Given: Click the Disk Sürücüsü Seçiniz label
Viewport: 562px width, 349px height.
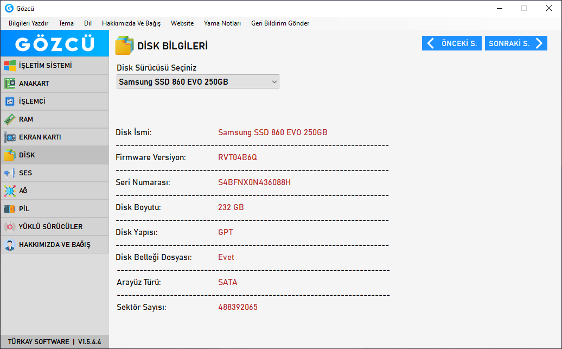Looking at the screenshot, I should pyautogui.click(x=157, y=68).
